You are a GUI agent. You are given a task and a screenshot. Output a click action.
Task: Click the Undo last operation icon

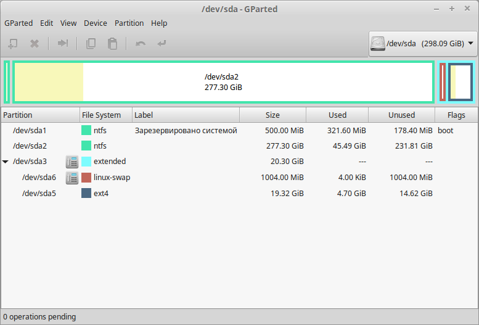tap(141, 44)
